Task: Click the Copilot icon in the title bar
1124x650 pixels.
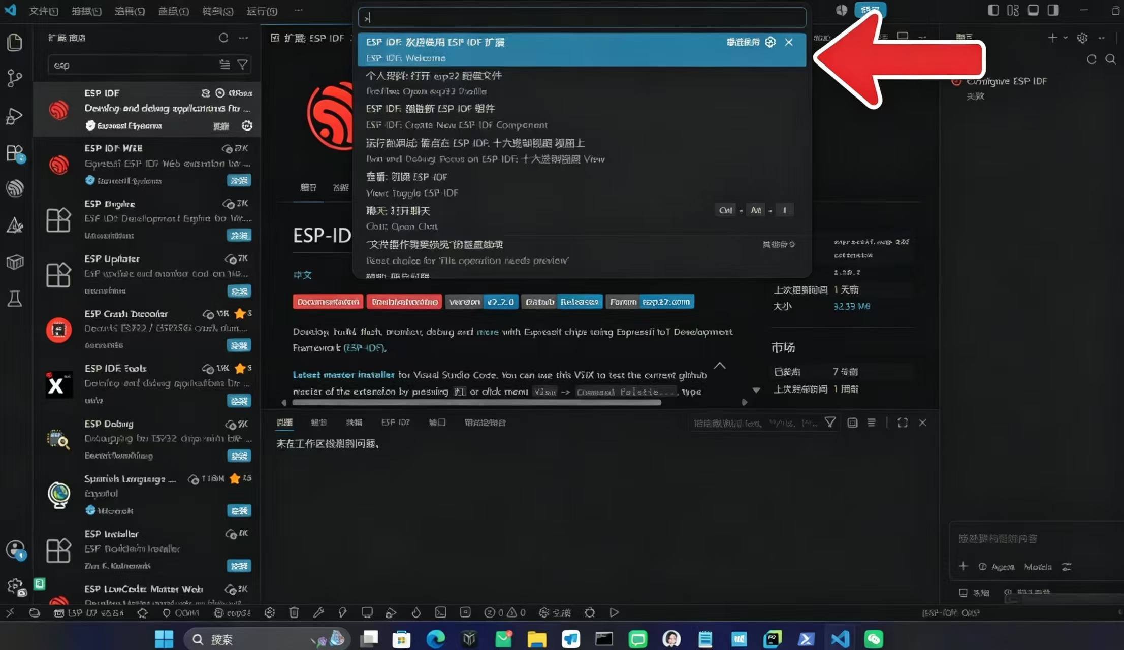Action: (x=842, y=10)
